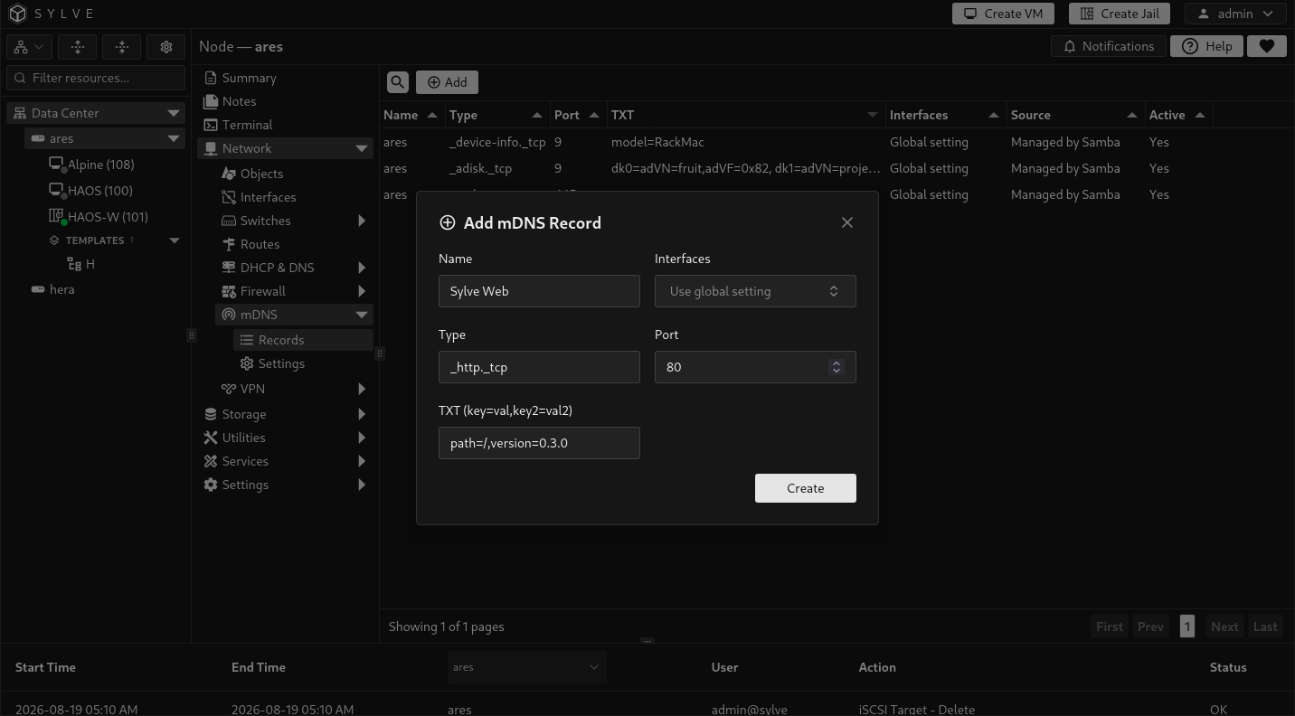Open the Interfaces dropdown in dialog

[755, 291]
